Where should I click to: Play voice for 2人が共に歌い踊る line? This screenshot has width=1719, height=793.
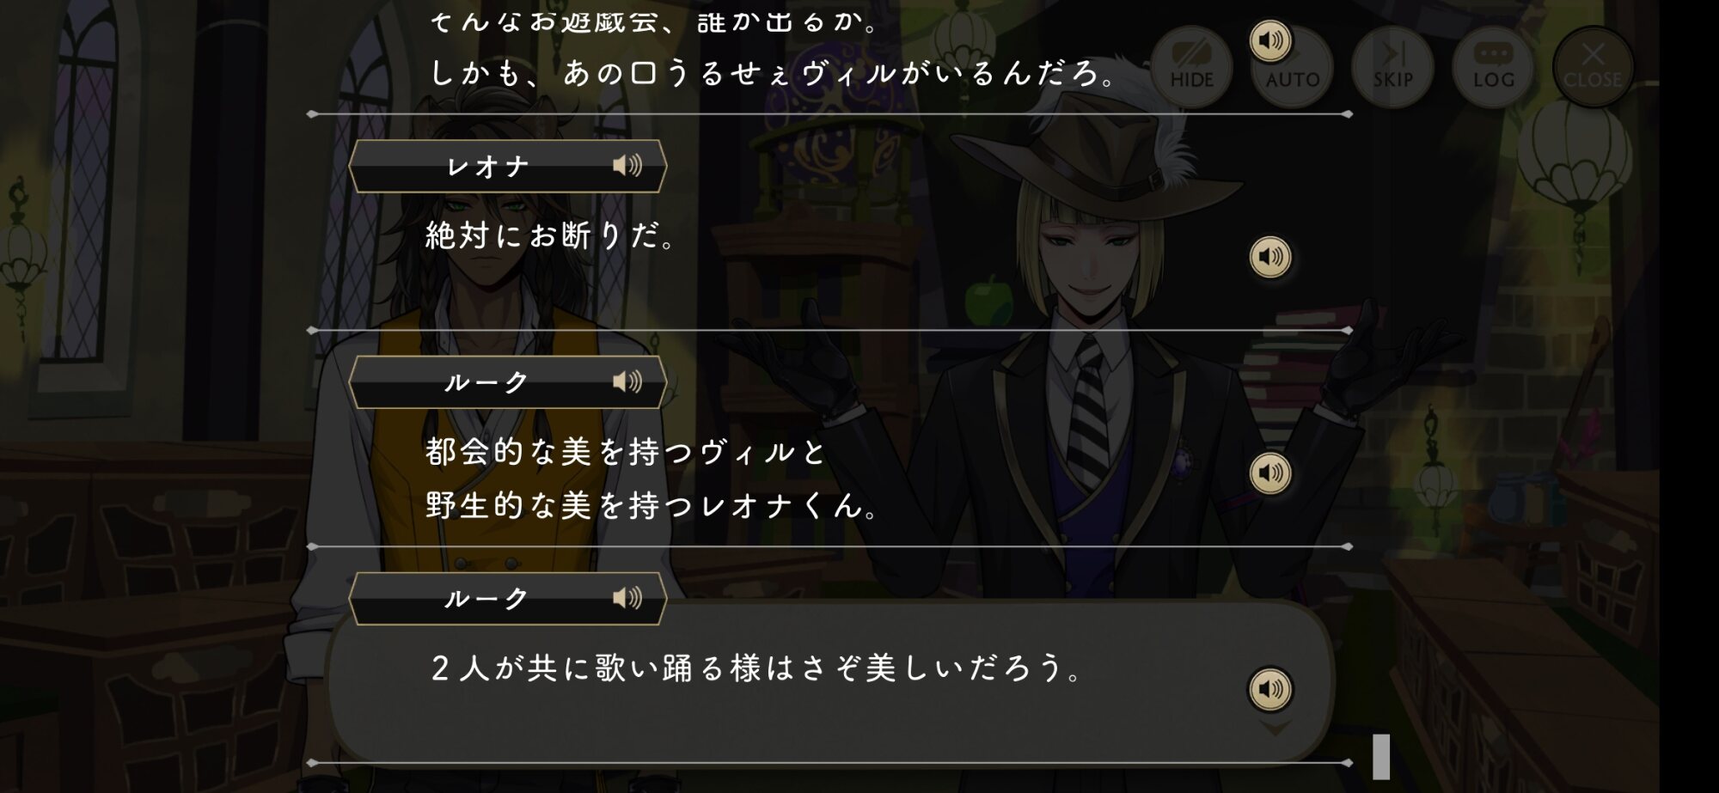(x=1270, y=689)
